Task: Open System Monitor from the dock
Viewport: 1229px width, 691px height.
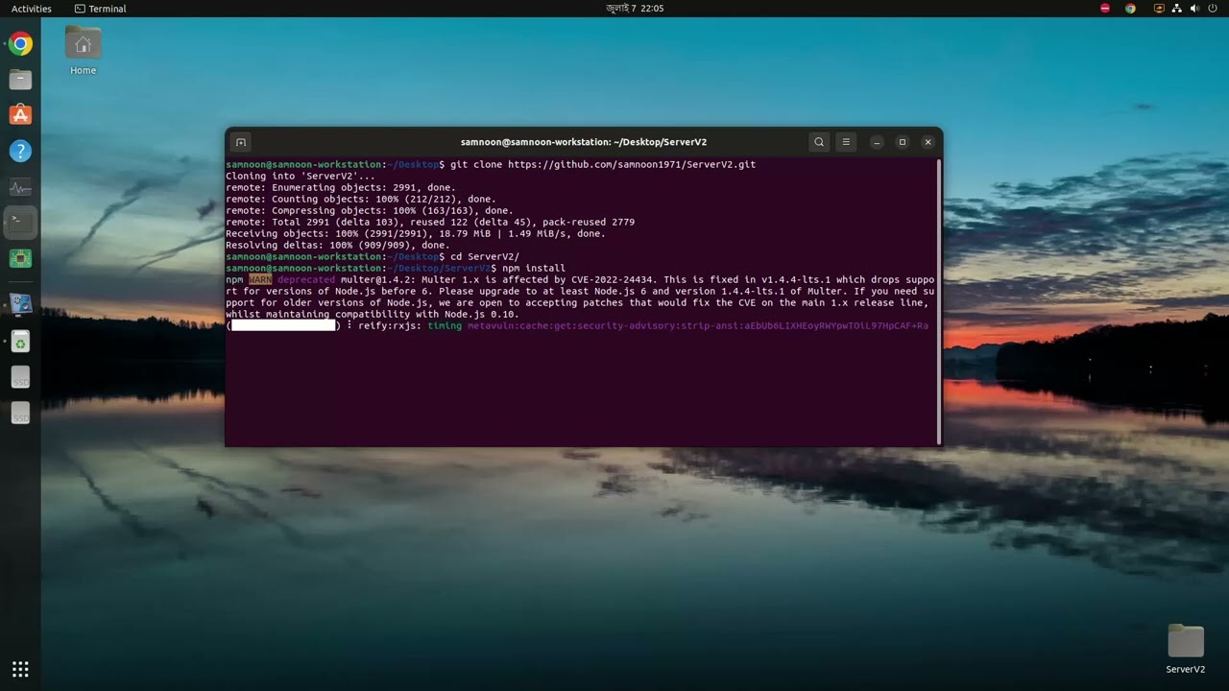Action: [x=20, y=187]
